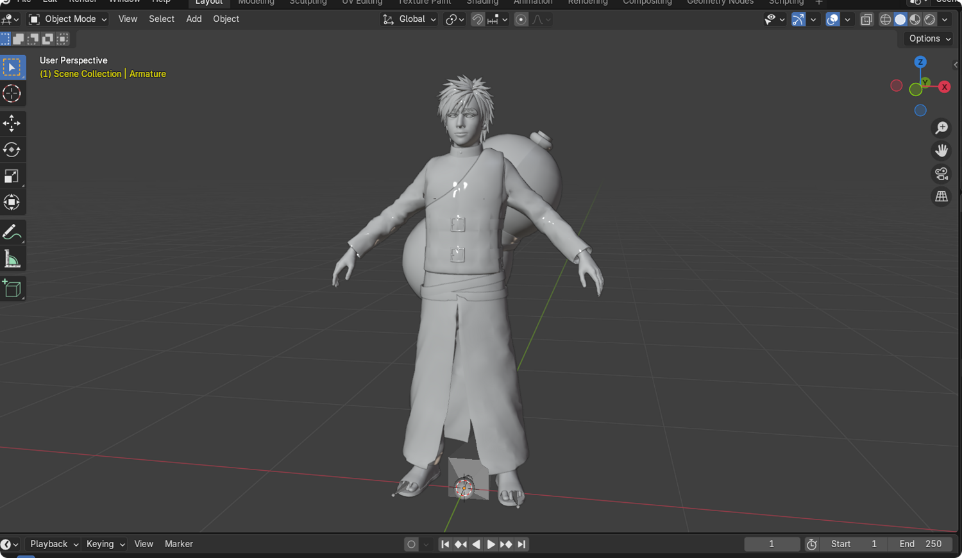
Task: Switch to the Animation workspace tab
Action: pos(533,3)
